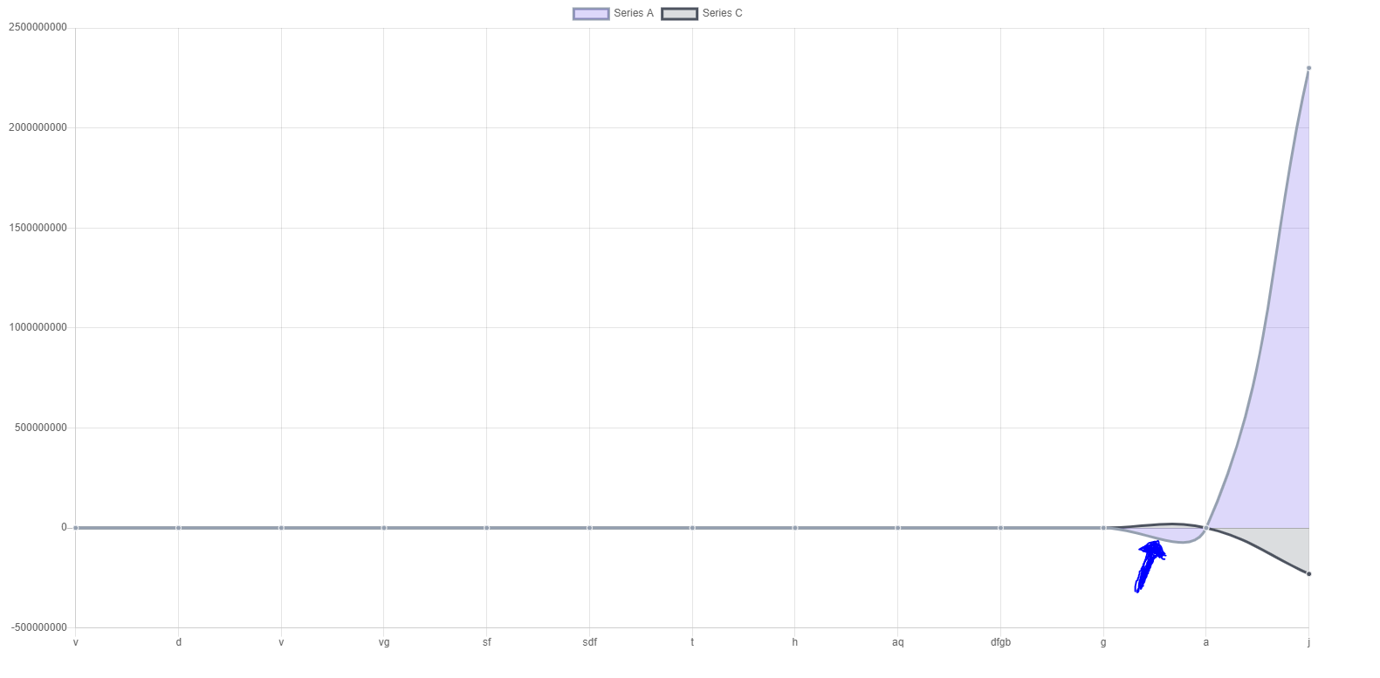
Task: Click the y-axis label 500000000
Action: pos(40,428)
